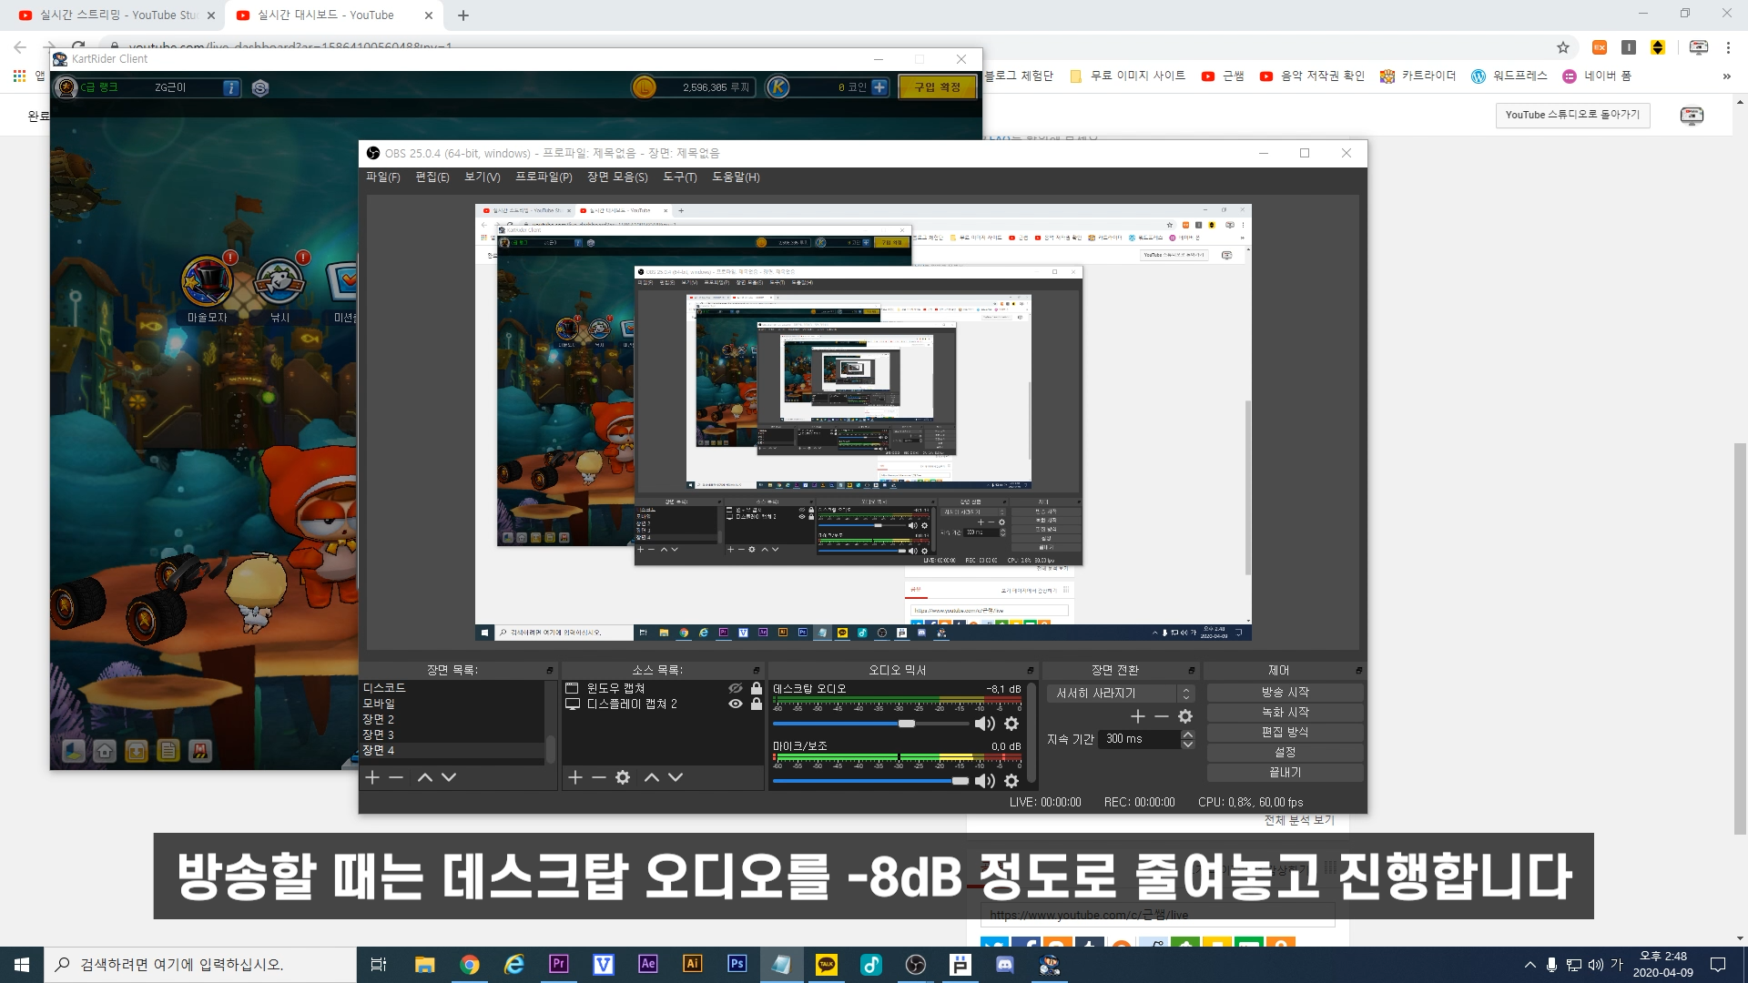Add a new source with plus icon

pyautogui.click(x=574, y=777)
